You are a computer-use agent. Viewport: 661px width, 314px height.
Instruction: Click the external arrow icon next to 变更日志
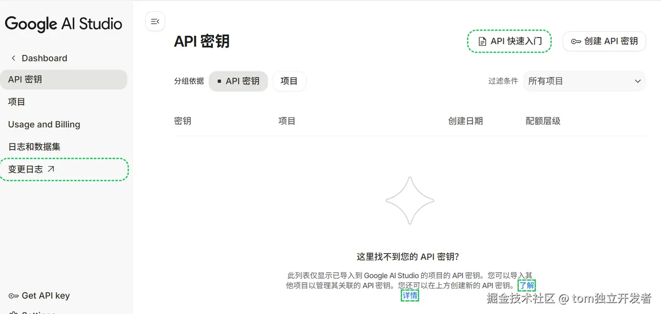click(x=51, y=169)
